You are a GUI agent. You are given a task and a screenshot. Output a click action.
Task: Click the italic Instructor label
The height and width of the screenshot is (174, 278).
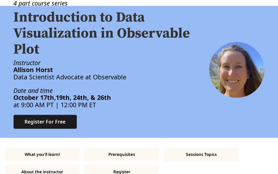pyautogui.click(x=27, y=63)
